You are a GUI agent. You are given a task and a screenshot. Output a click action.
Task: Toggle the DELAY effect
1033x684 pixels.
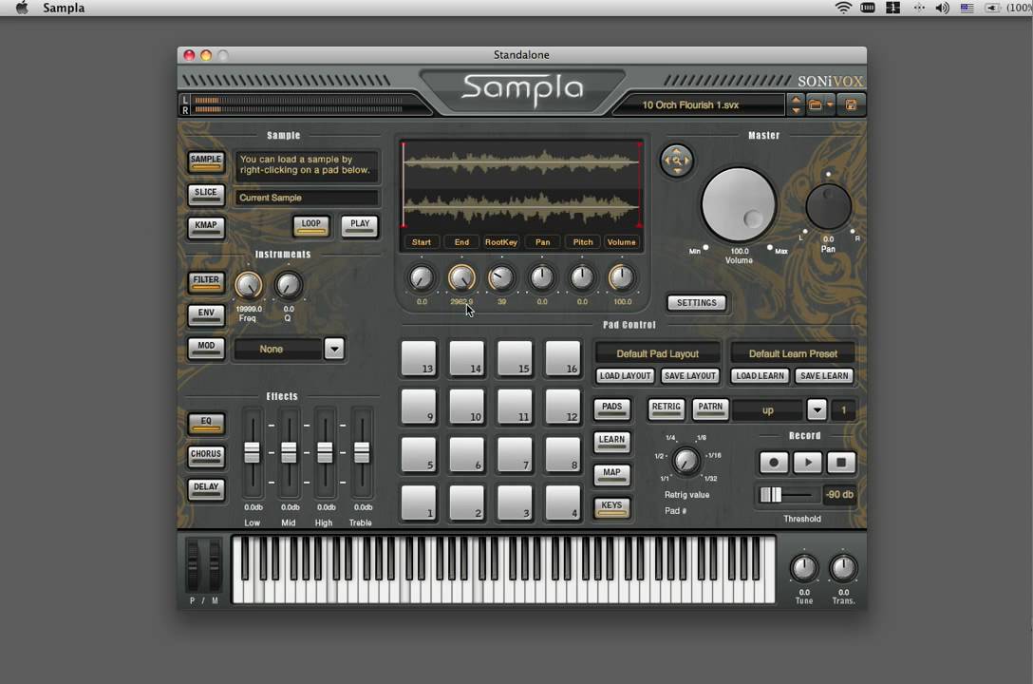pos(205,489)
